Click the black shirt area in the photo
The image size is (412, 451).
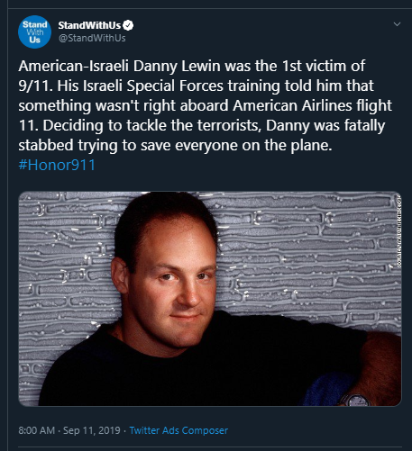tap(210, 372)
